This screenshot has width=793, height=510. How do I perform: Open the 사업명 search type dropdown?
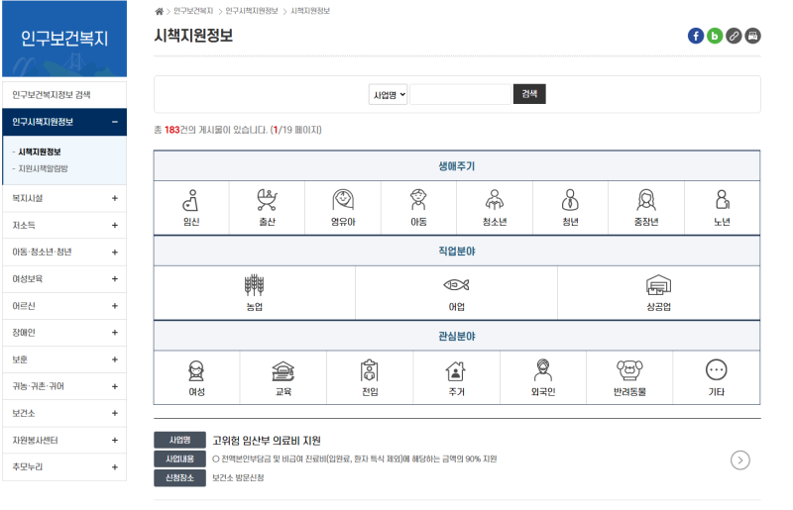tap(389, 95)
